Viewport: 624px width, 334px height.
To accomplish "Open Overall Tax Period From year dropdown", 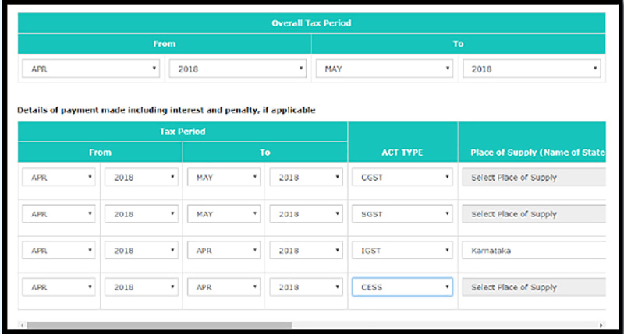I will [237, 69].
